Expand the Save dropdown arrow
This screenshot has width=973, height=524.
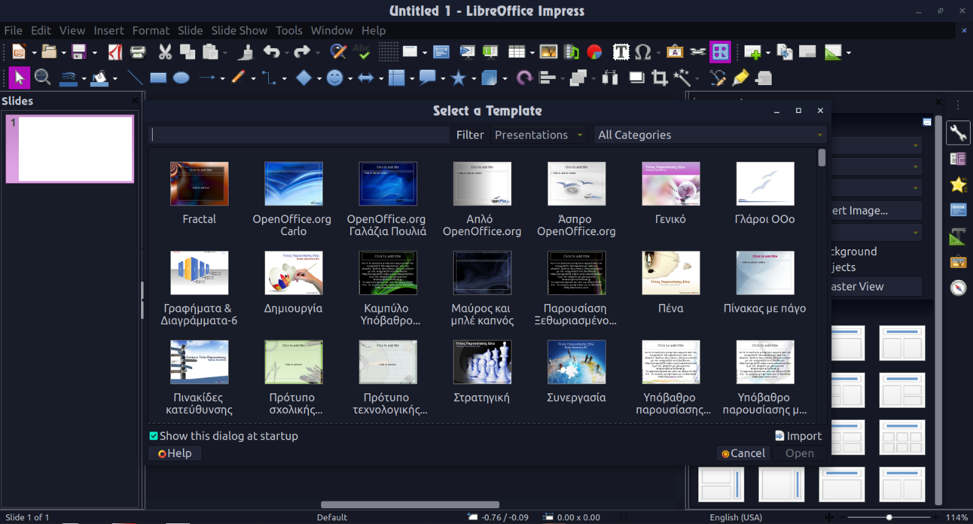tap(94, 53)
